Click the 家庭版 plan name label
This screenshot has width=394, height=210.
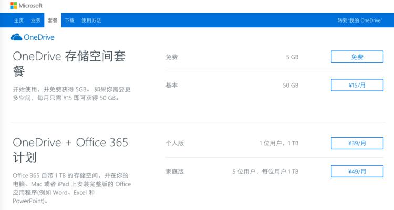coord(175,172)
